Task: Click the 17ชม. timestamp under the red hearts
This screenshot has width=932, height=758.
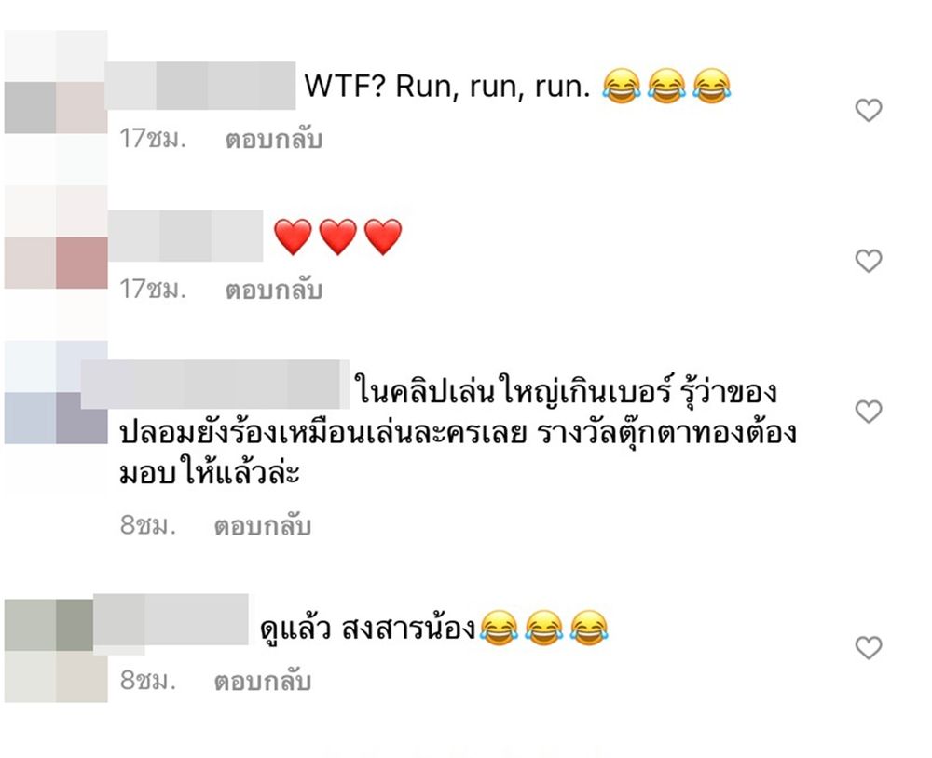Action: pyautogui.click(x=153, y=290)
